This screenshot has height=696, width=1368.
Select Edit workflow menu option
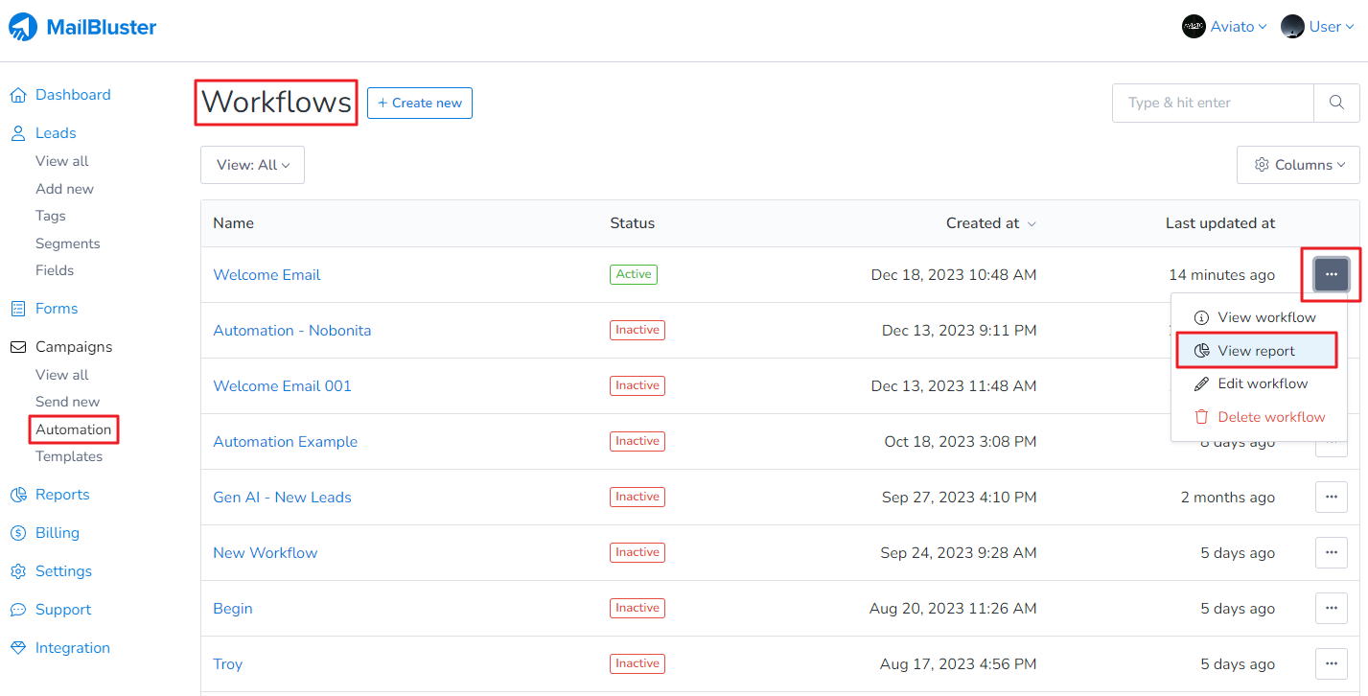coord(1262,383)
